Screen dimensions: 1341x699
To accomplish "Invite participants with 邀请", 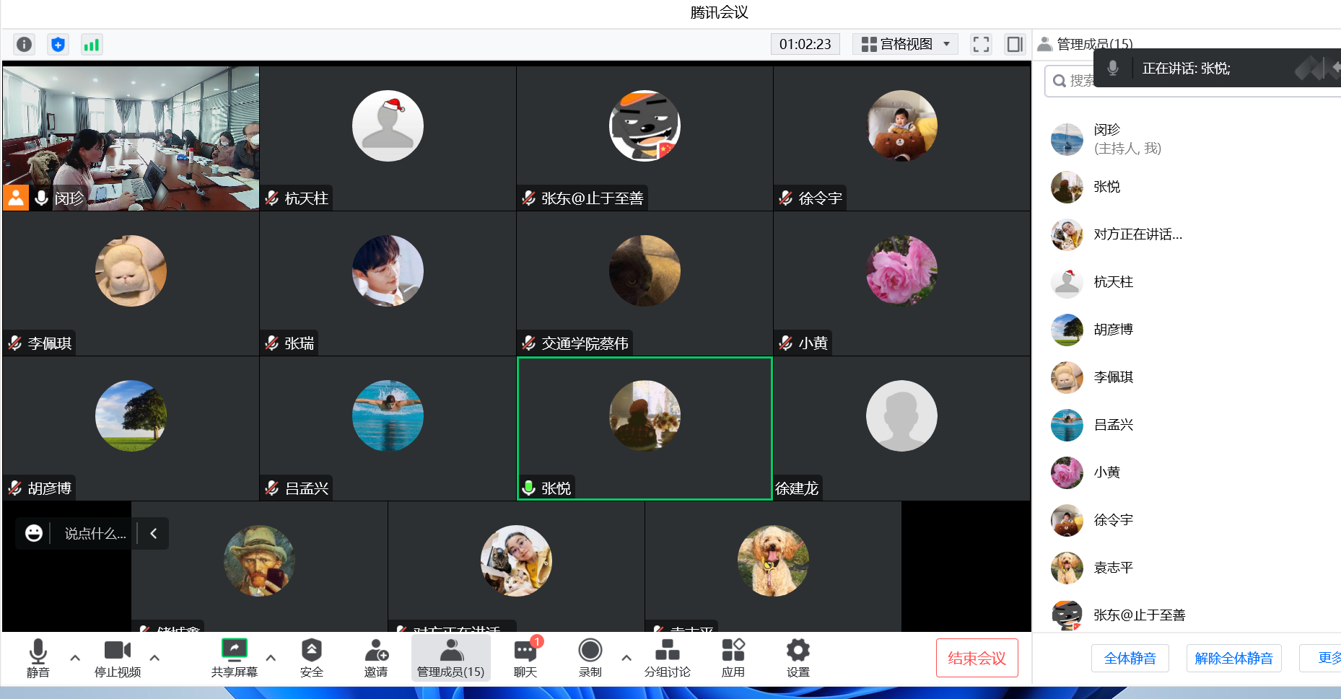I will (376, 657).
